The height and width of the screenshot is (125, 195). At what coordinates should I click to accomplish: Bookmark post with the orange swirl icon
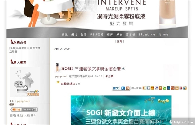(173, 88)
